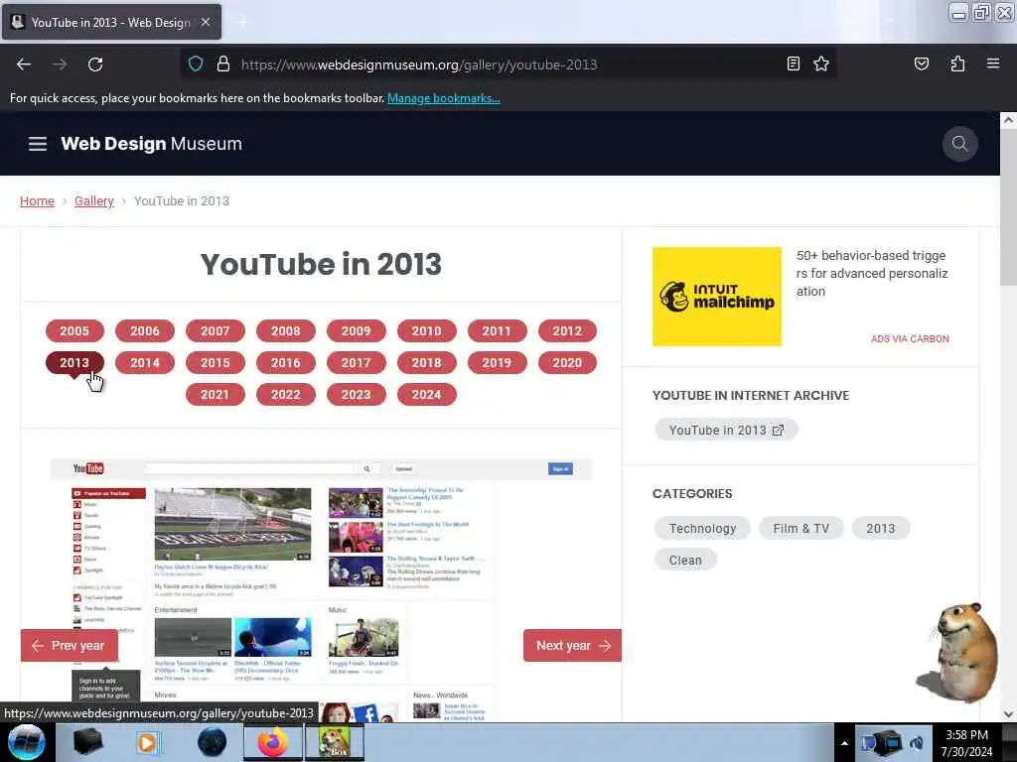Screen dimensions: 1017x762
Task: Select the 2024 year pill
Action: pyautogui.click(x=426, y=395)
